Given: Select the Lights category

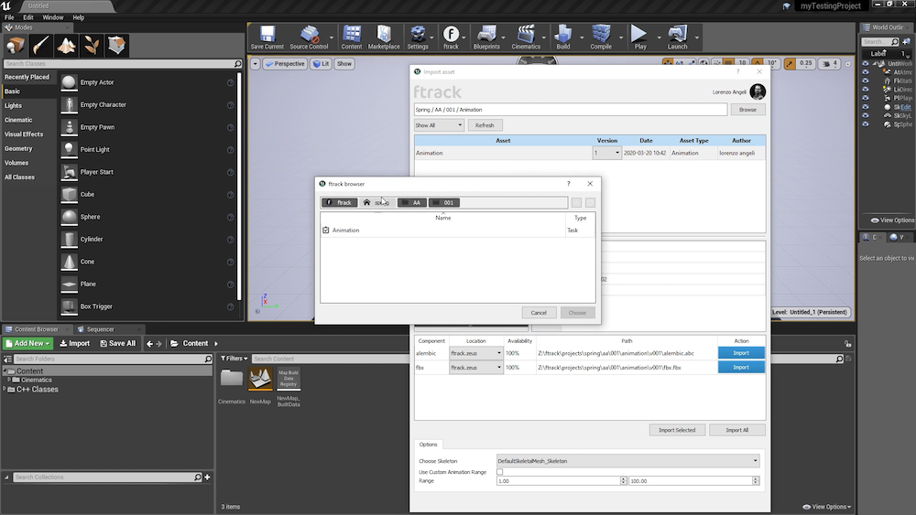Looking at the screenshot, I should pos(13,105).
